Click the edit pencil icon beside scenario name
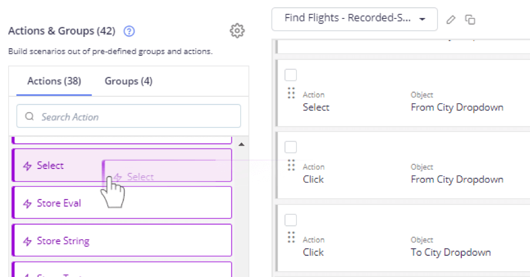This screenshot has height=277, width=530. (x=451, y=19)
